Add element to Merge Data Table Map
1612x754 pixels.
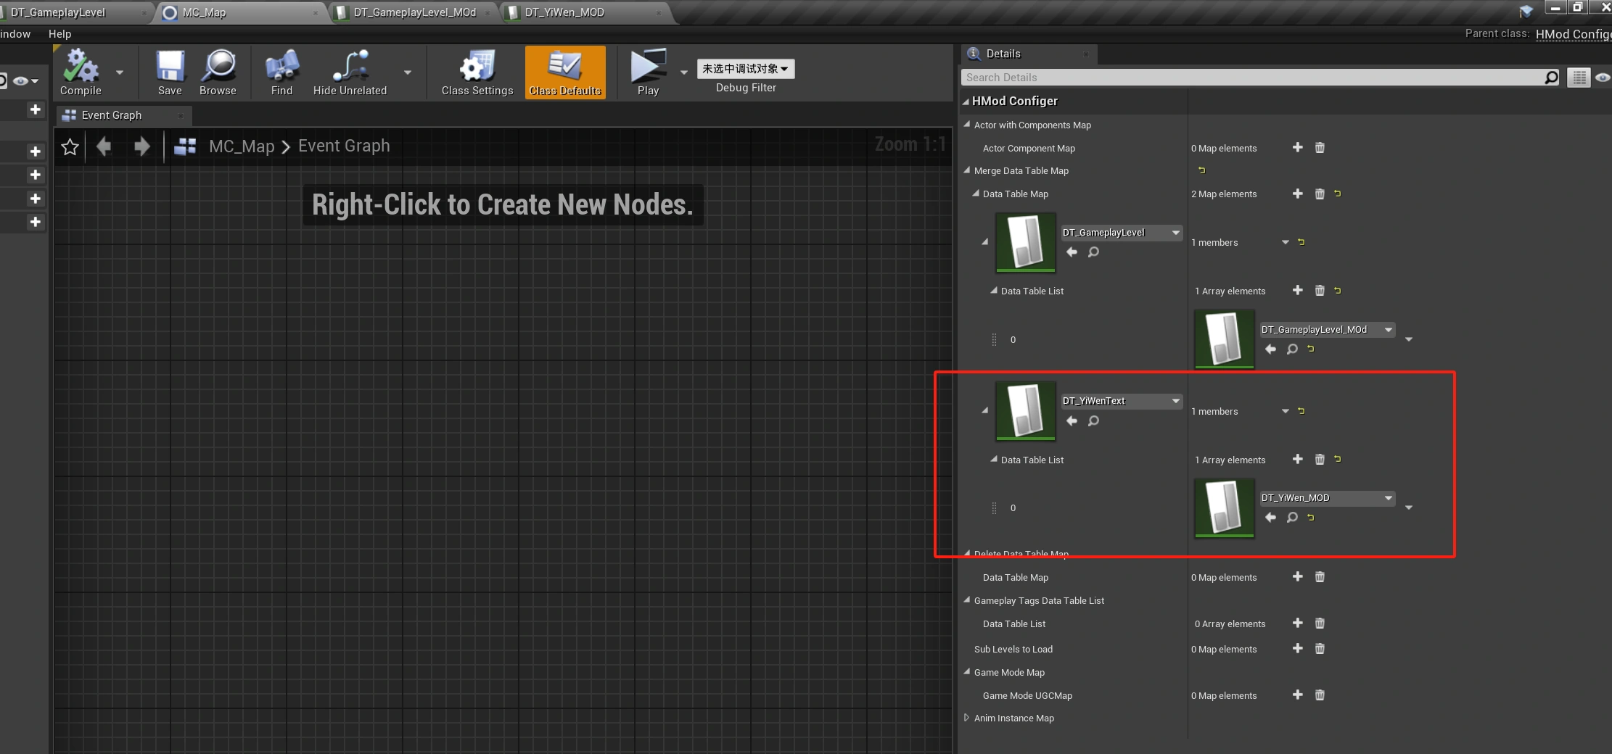[1298, 194]
